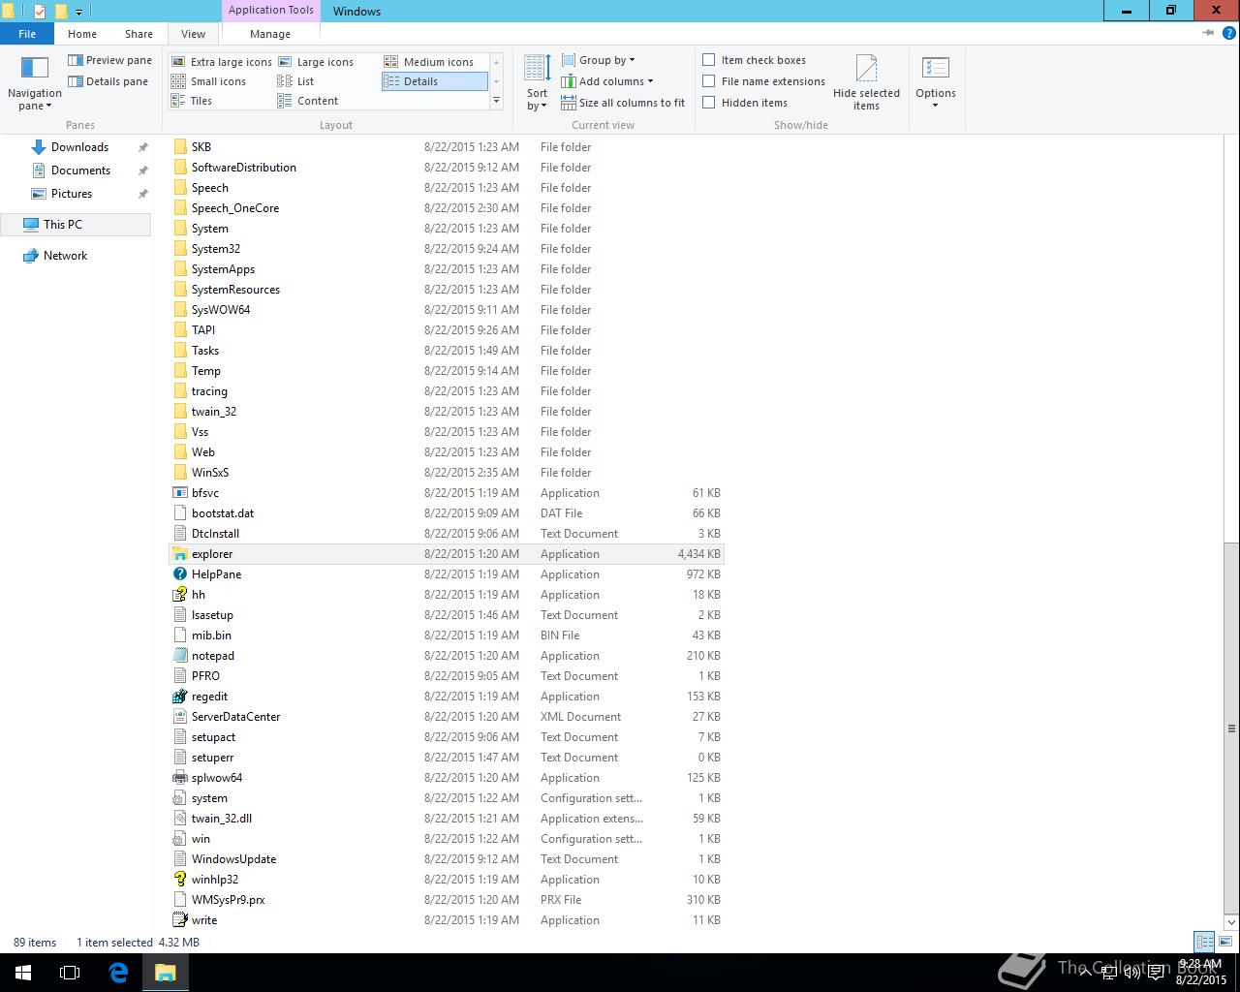Select Network in navigation pane

pos(65,256)
